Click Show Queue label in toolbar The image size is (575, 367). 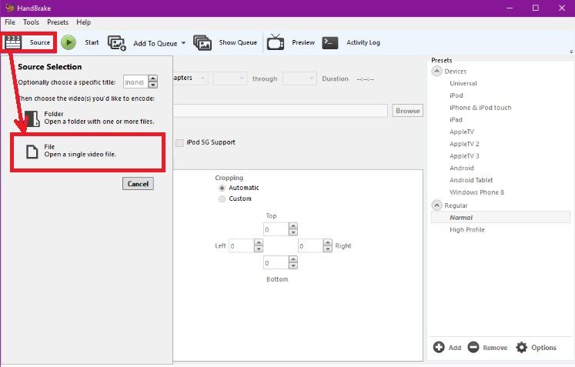(x=238, y=42)
